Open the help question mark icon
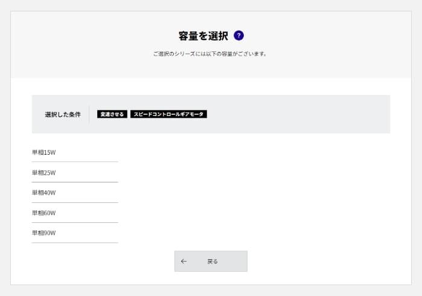Viewport: 422px width, 296px height. click(238, 36)
